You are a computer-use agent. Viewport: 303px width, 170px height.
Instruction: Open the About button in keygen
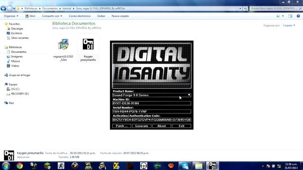(x=161, y=126)
